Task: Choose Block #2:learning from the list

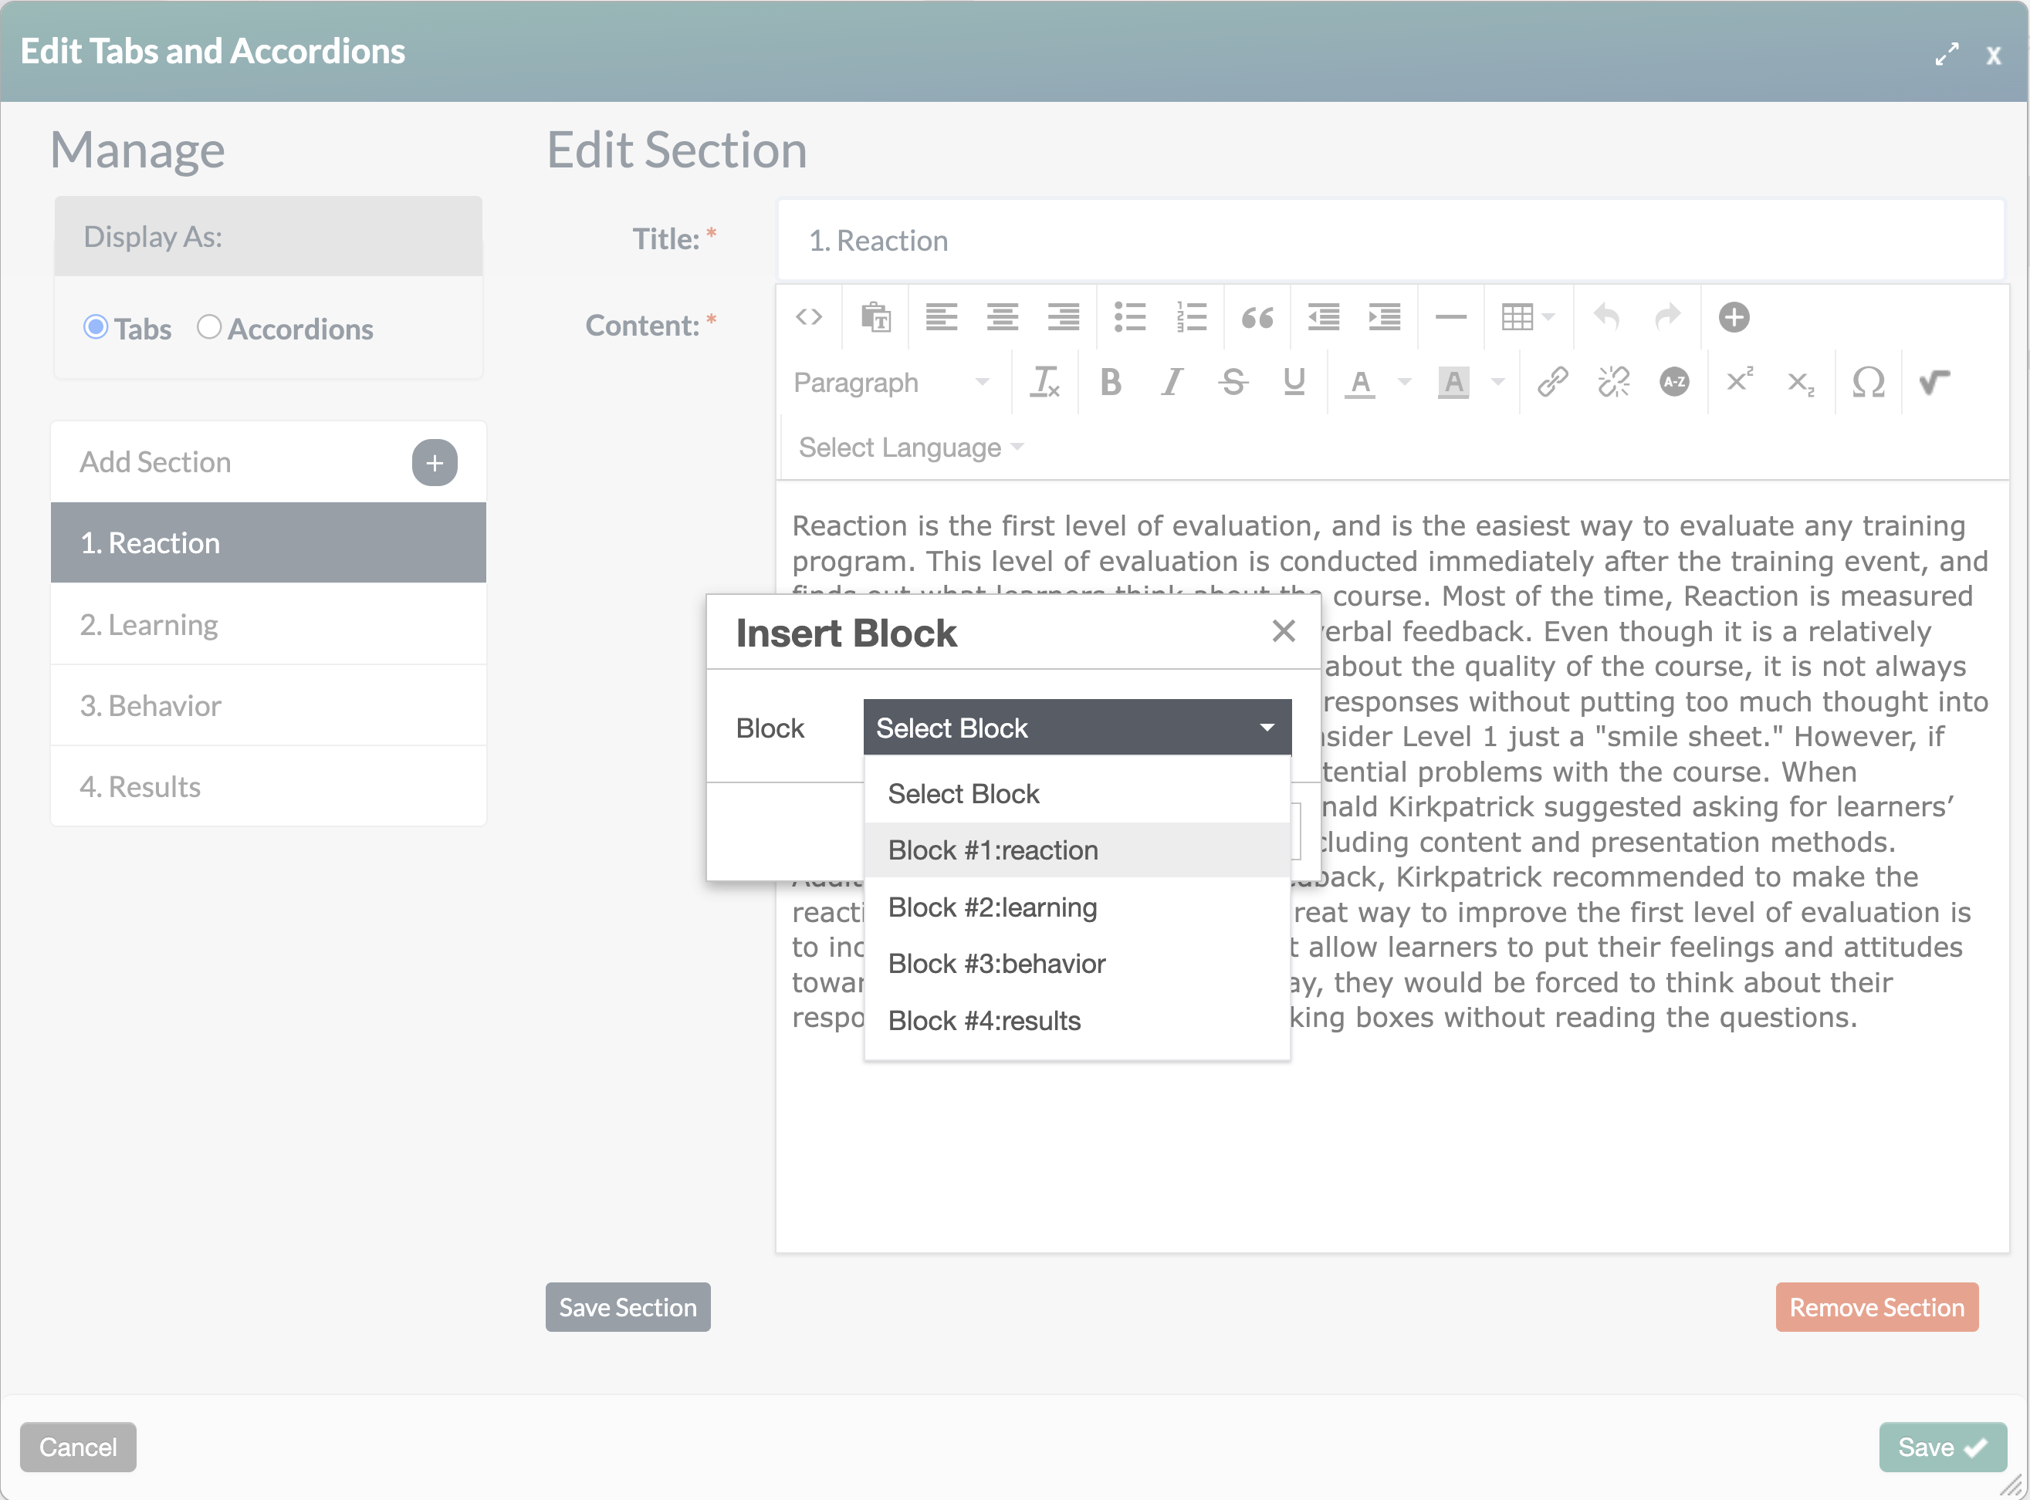Action: (1078, 907)
